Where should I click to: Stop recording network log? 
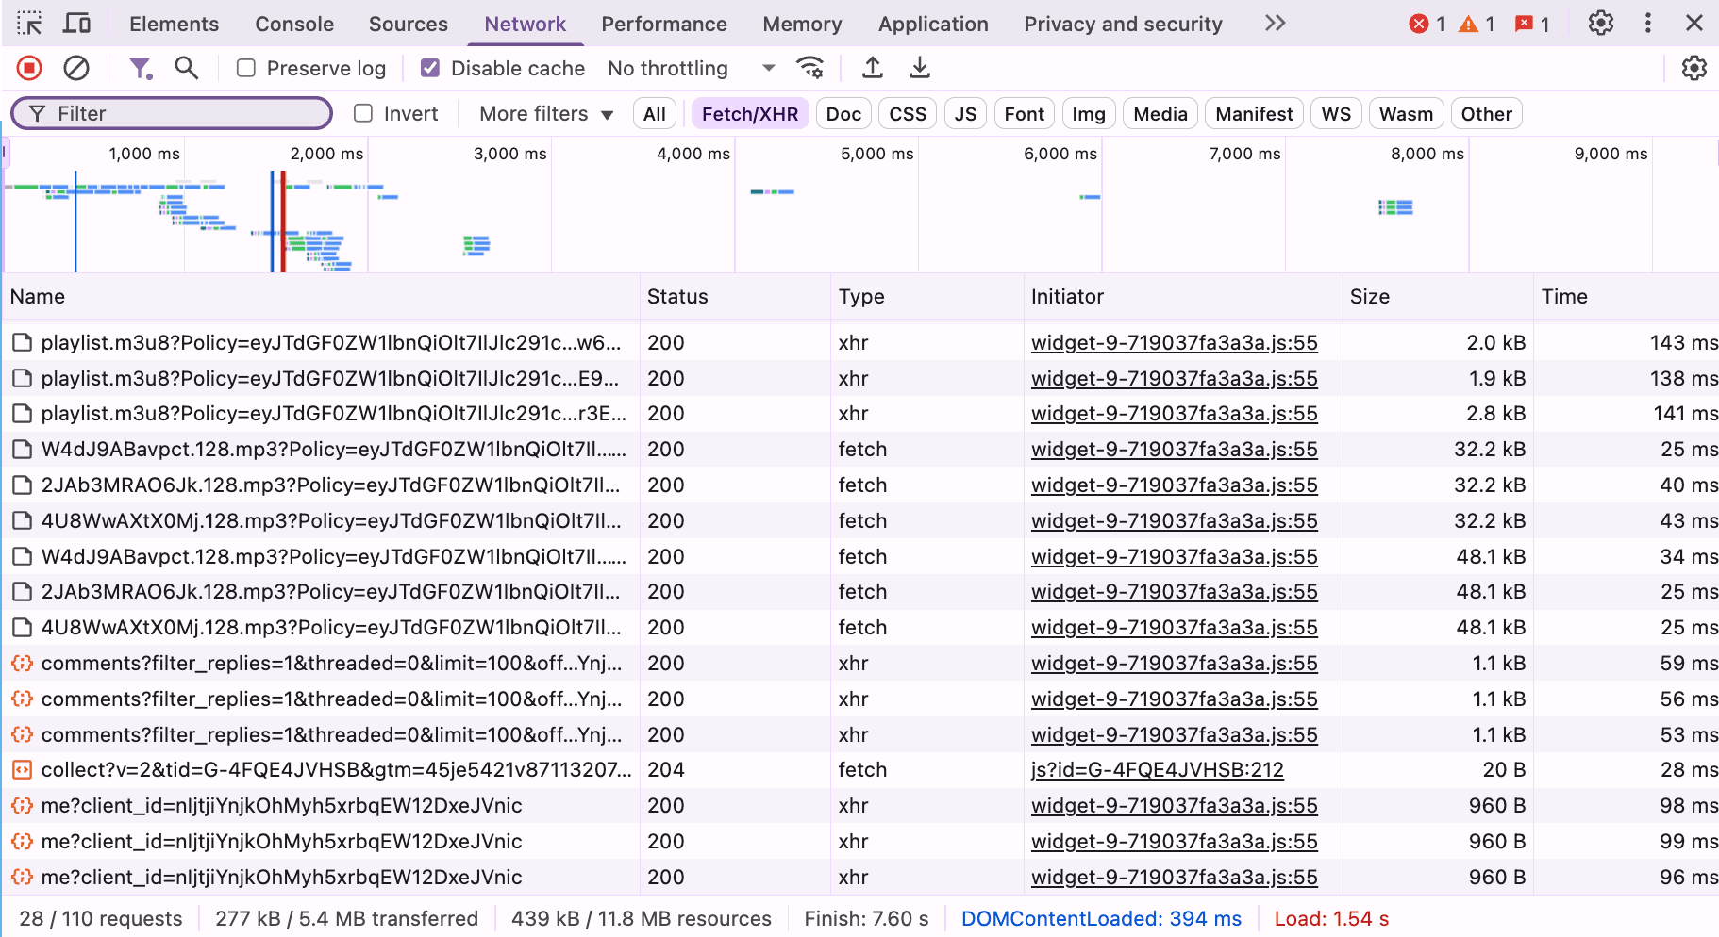click(x=29, y=68)
